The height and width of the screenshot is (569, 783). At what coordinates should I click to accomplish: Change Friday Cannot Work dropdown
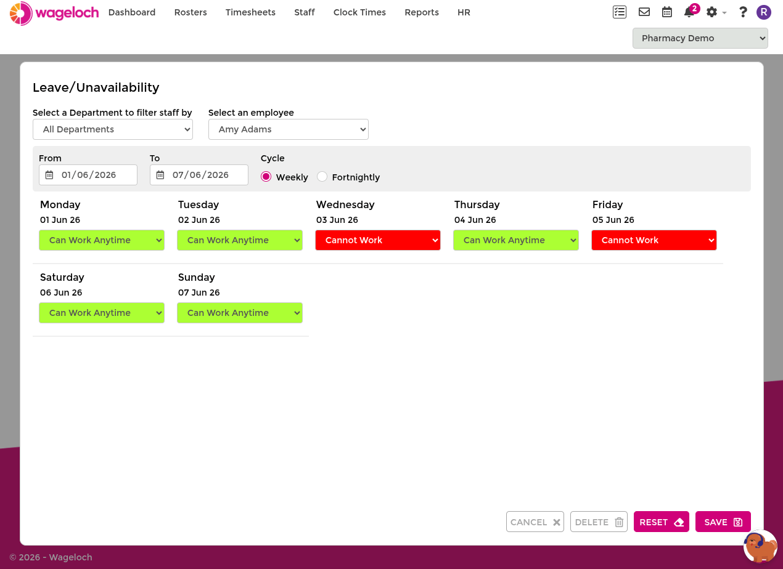(654, 240)
